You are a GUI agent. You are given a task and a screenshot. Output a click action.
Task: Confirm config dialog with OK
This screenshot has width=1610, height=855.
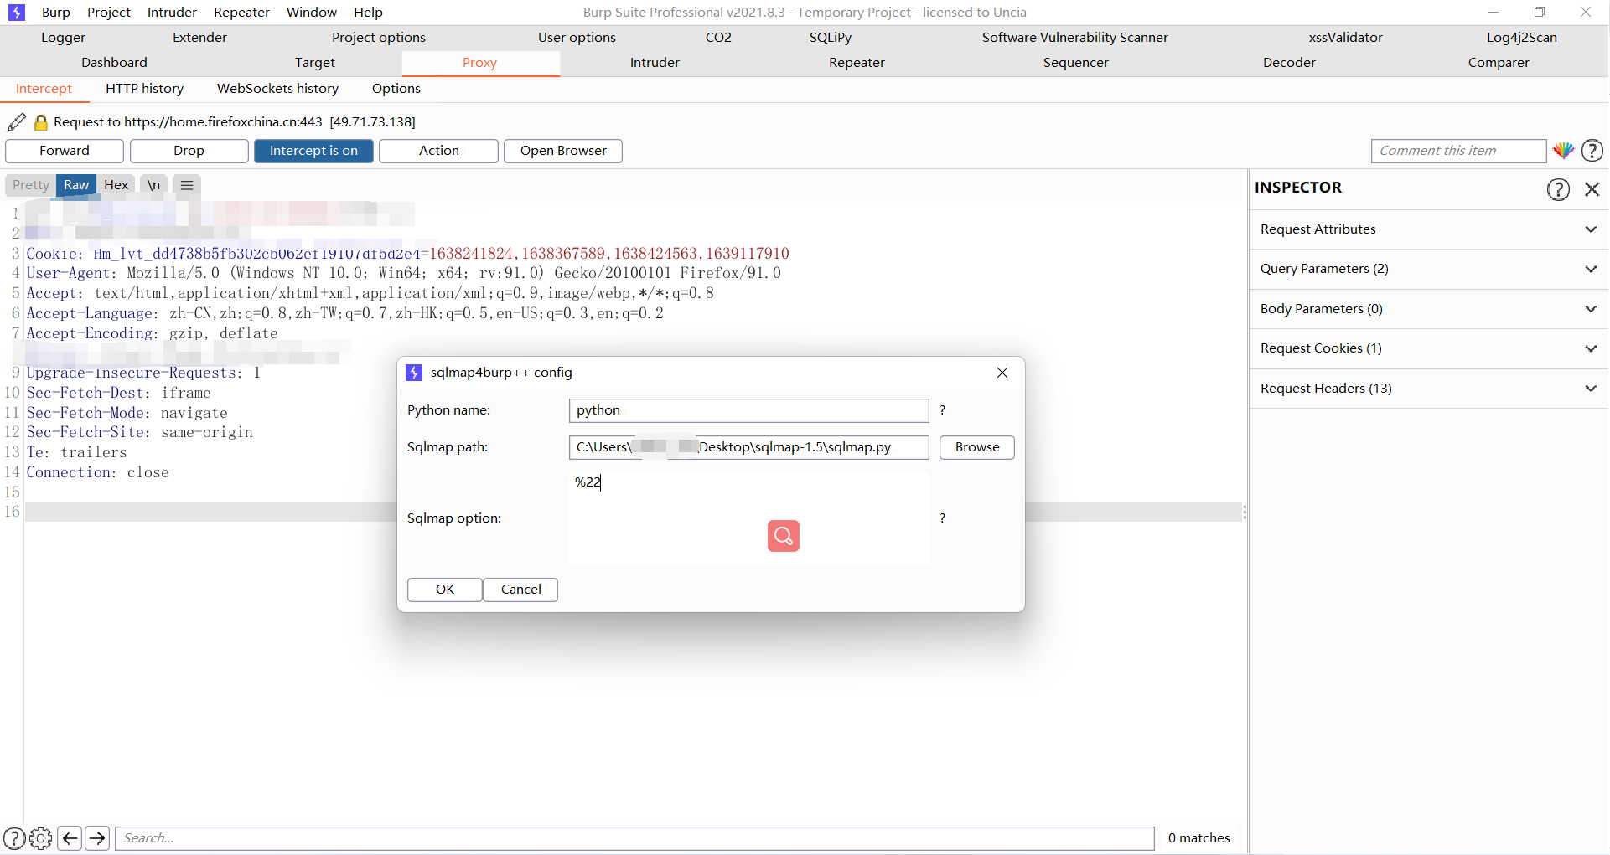click(x=445, y=590)
